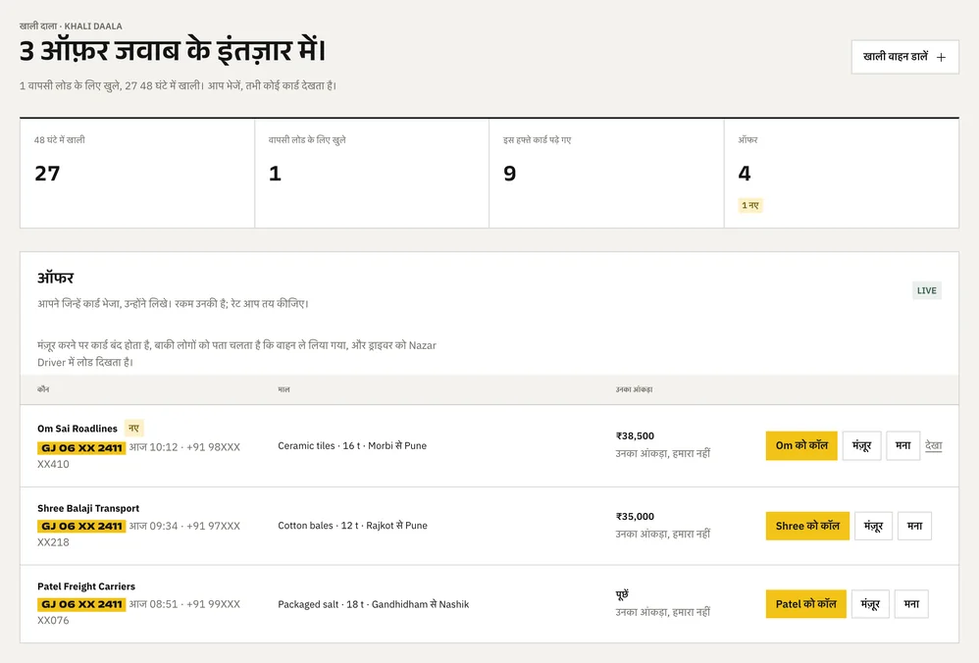Viewport: 979px width, 663px height.
Task: Click the Packaged salt · 18 t load details
Action: pos(374,604)
